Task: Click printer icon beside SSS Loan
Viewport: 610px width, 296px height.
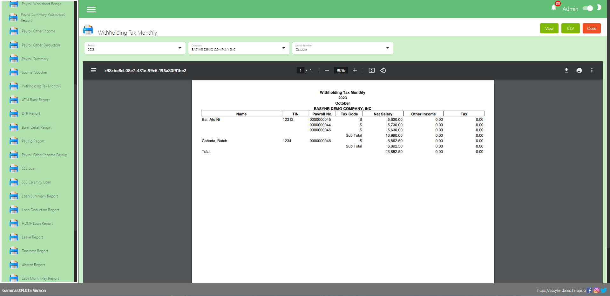Action: tap(14, 169)
